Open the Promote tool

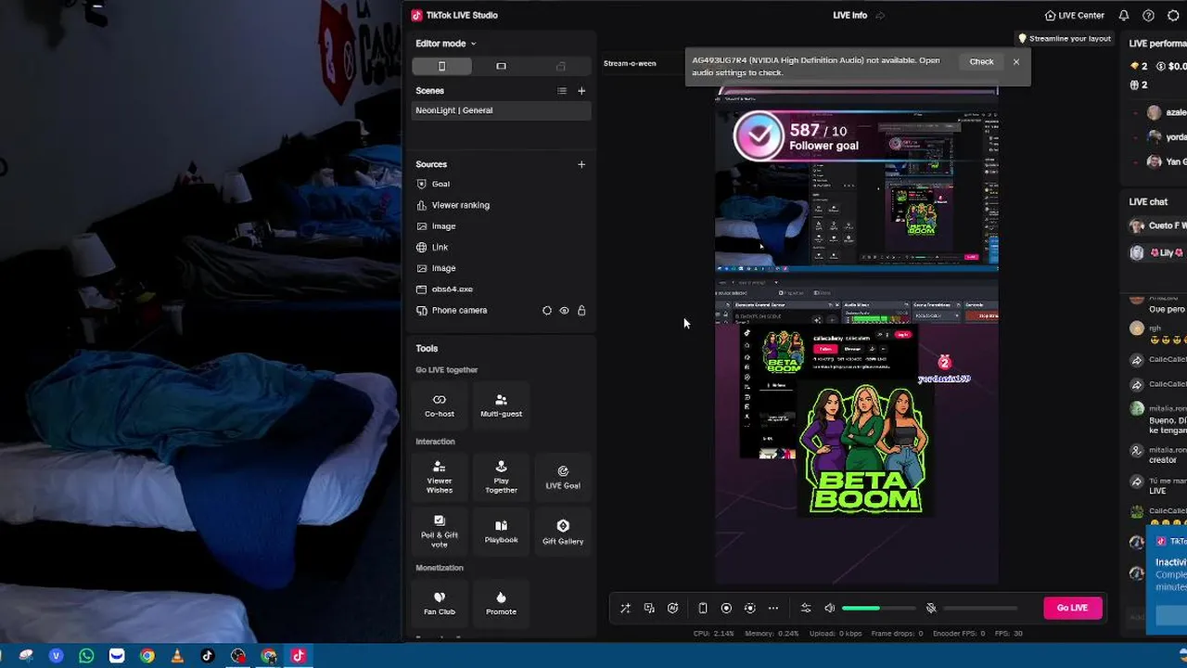pos(501,602)
